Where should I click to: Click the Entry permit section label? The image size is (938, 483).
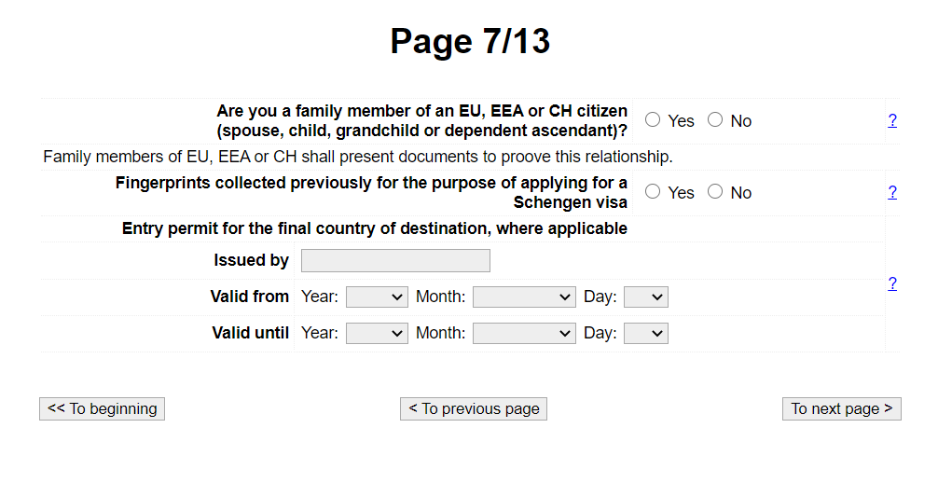point(375,228)
